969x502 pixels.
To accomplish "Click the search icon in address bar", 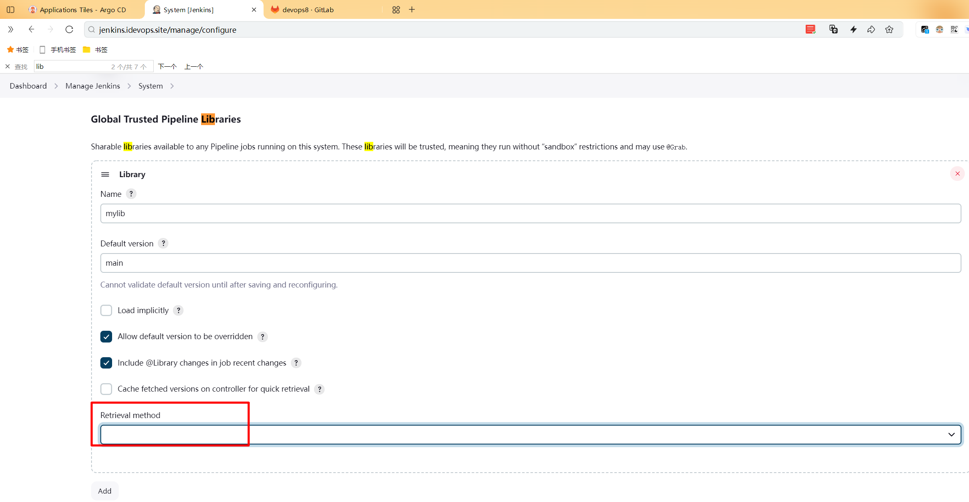I will tap(92, 30).
